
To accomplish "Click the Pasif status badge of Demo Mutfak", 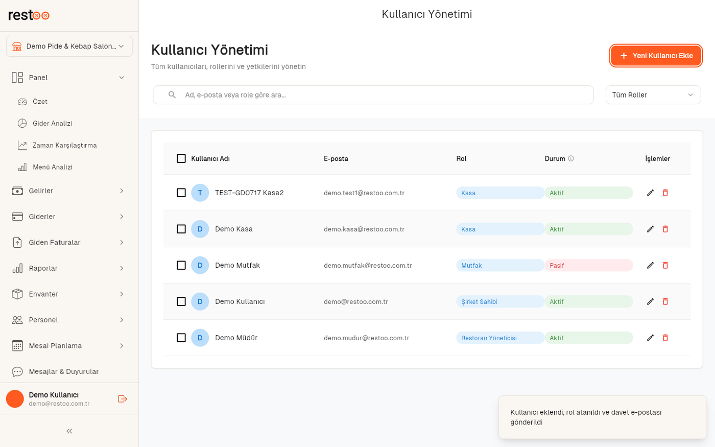I will [x=589, y=265].
